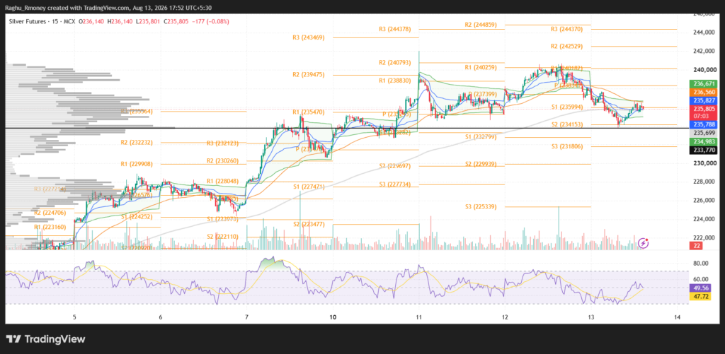Click the blue 235,788 price label
725x354 pixels.
coord(702,124)
